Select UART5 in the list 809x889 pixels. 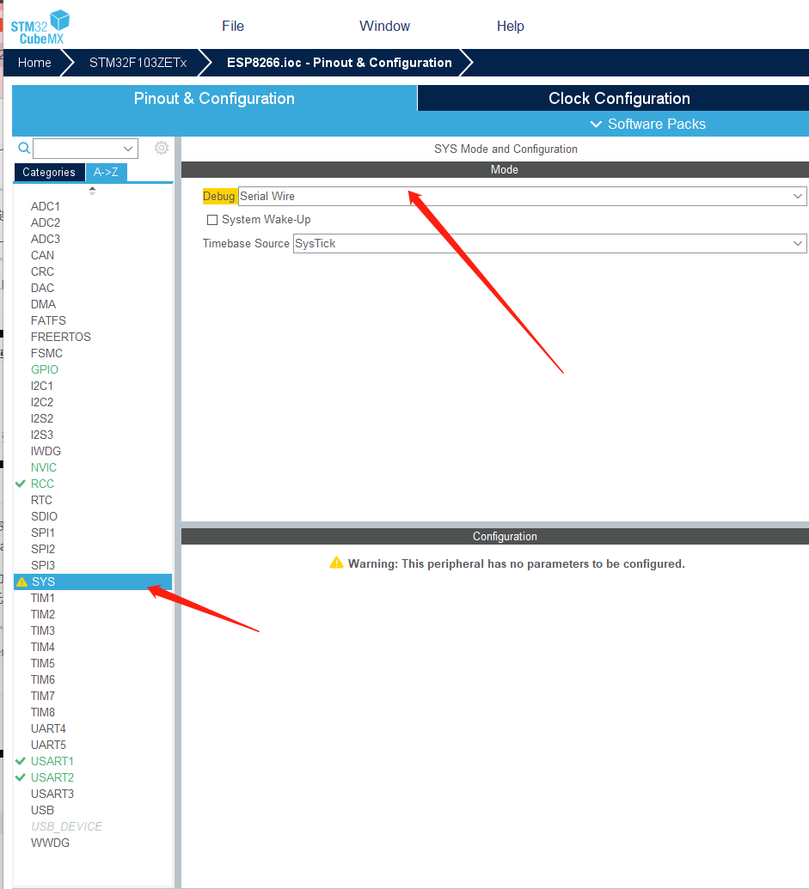click(x=48, y=745)
